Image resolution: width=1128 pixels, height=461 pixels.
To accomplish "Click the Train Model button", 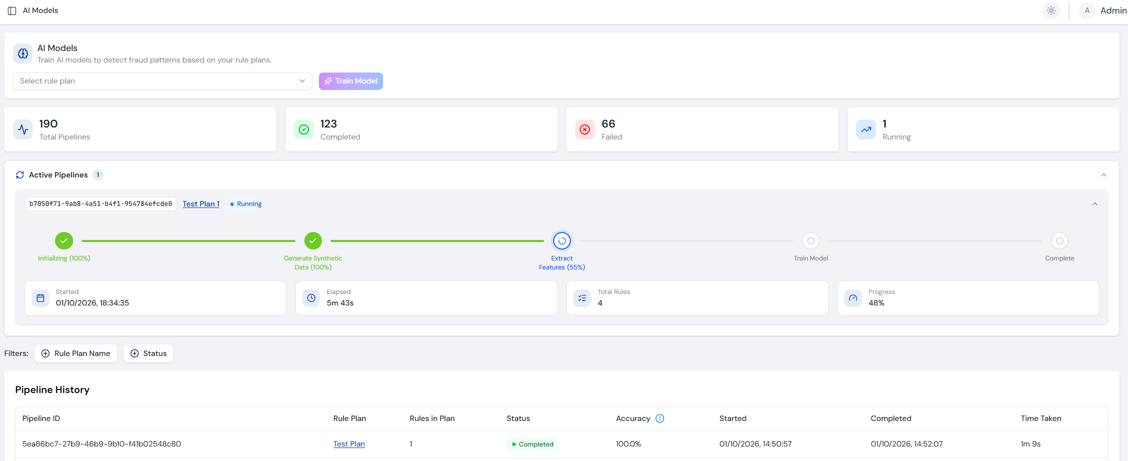I will 351,81.
